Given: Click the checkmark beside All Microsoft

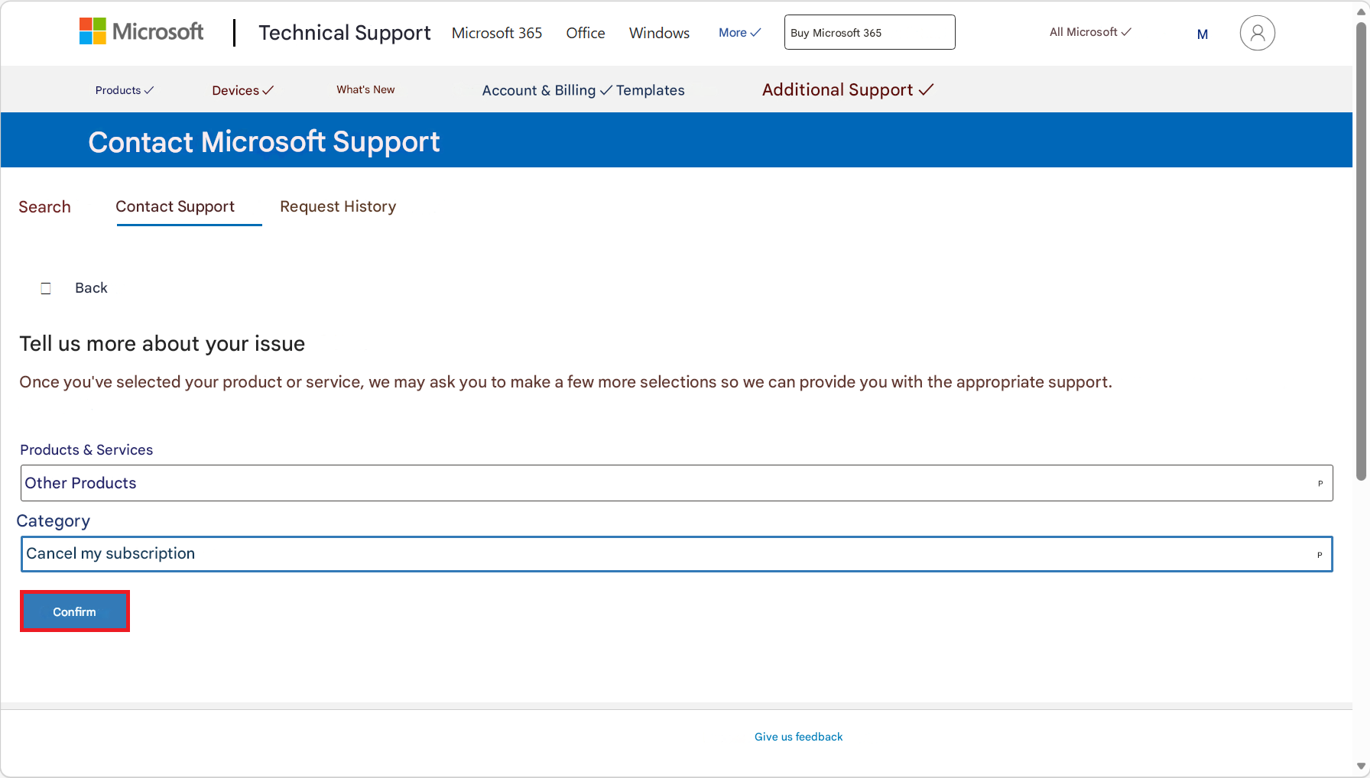Looking at the screenshot, I should tap(1125, 32).
